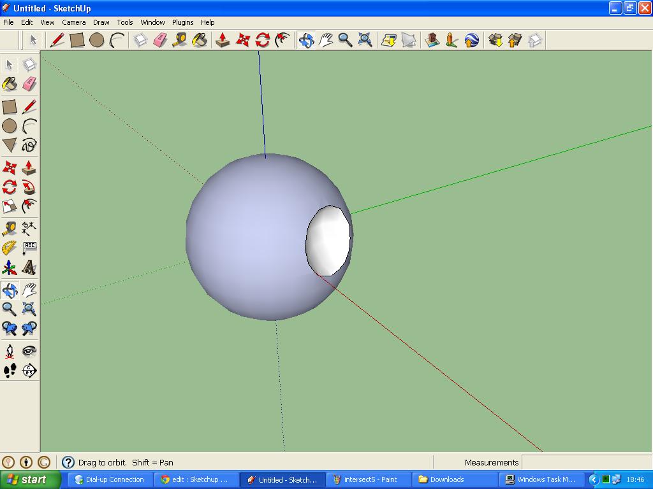Image resolution: width=653 pixels, height=489 pixels.
Task: Select the Polygon tool in left toolbar
Action: pos(10,145)
